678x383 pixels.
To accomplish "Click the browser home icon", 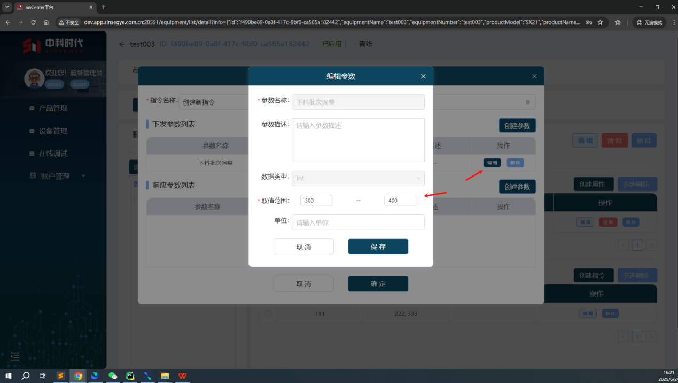I will [x=46, y=22].
